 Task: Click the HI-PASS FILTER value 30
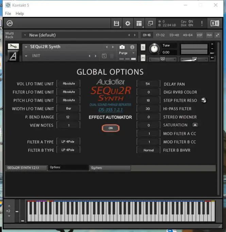coord(149,109)
